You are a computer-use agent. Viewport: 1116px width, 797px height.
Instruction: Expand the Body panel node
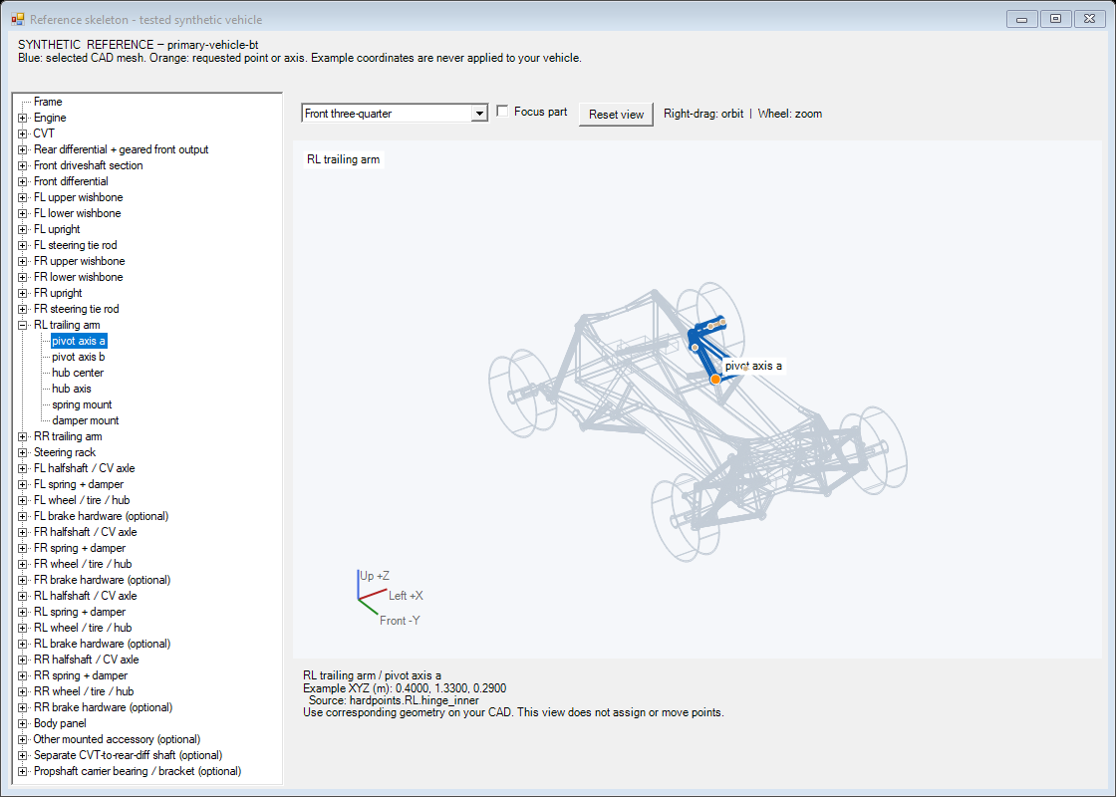(23, 723)
